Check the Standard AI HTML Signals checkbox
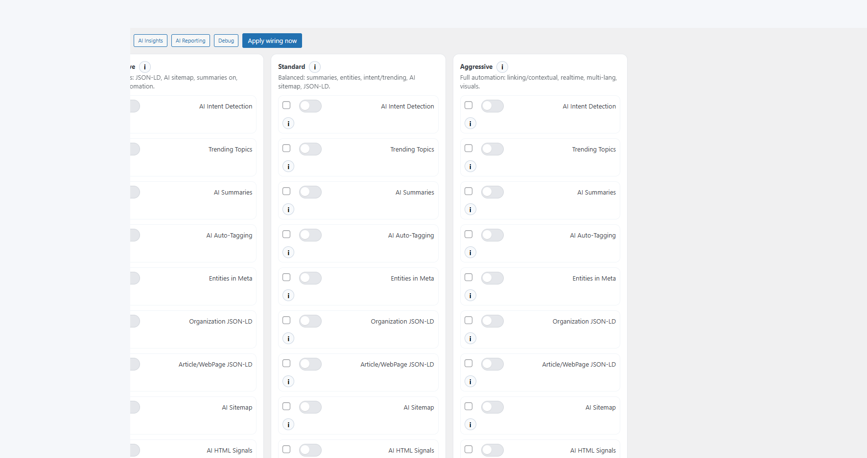The height and width of the screenshot is (458, 867). (286, 449)
